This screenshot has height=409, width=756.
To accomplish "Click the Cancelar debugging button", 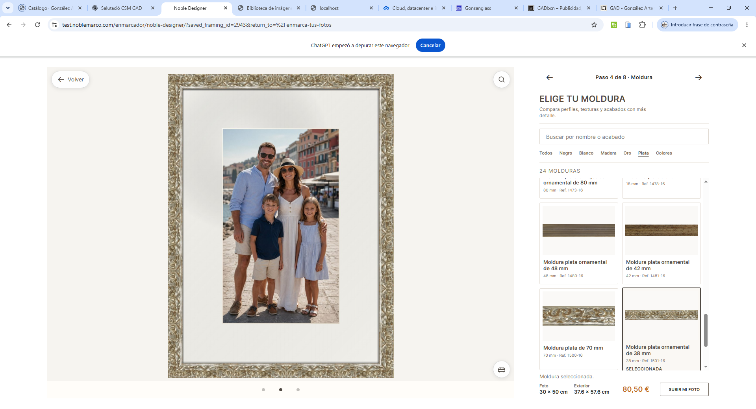I will pyautogui.click(x=430, y=45).
